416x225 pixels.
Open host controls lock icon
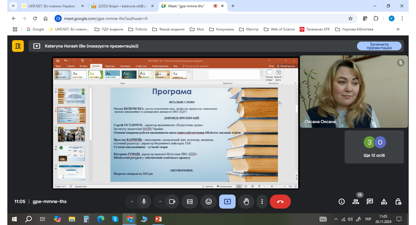(x=398, y=202)
